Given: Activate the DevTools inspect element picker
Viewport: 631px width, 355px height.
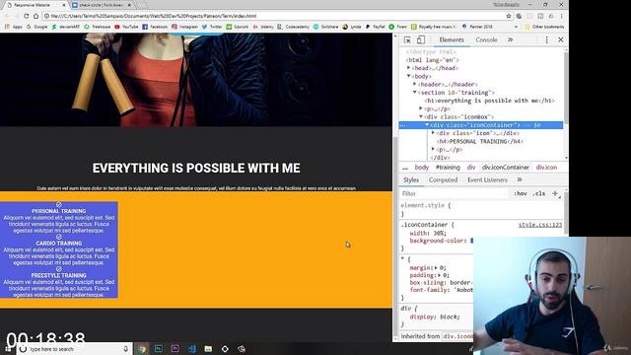Looking at the screenshot, I should tap(407, 39).
